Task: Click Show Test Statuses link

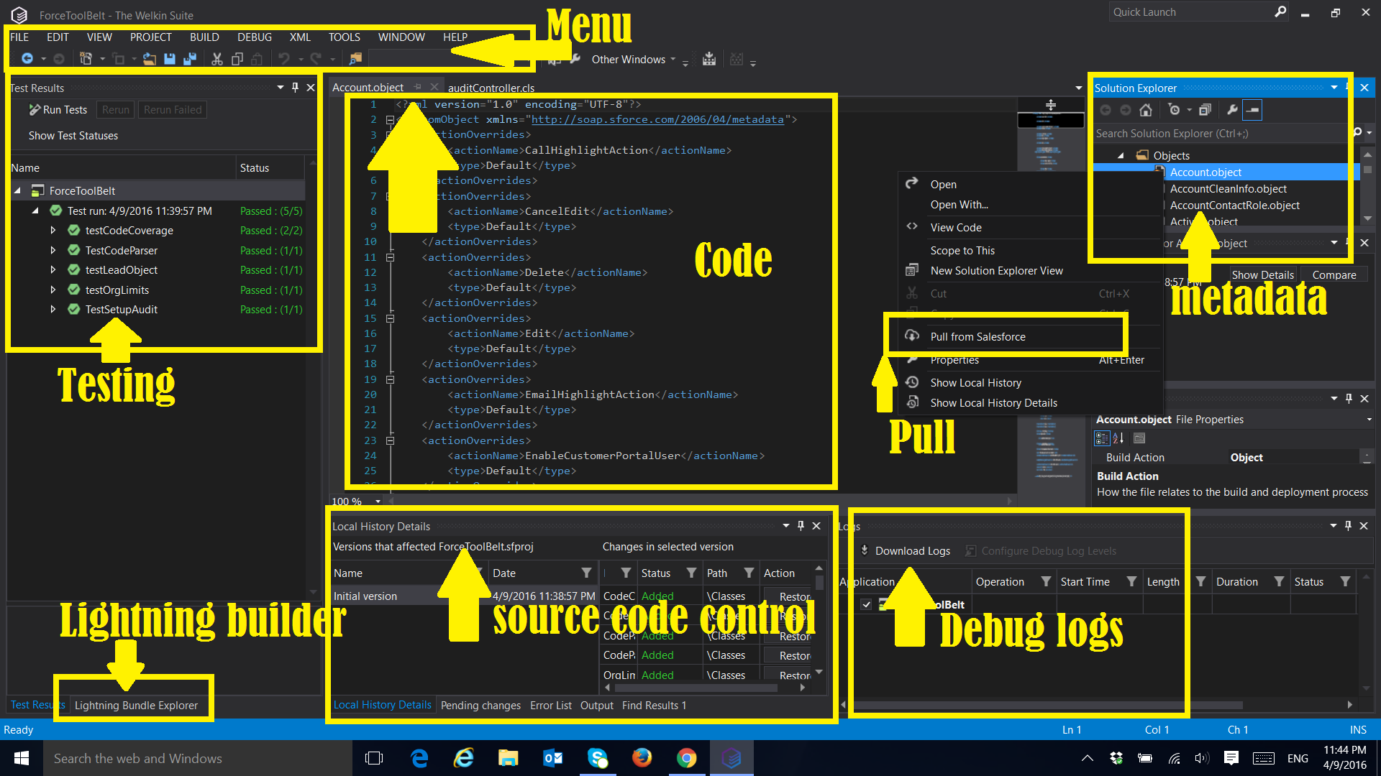Action: (x=73, y=136)
